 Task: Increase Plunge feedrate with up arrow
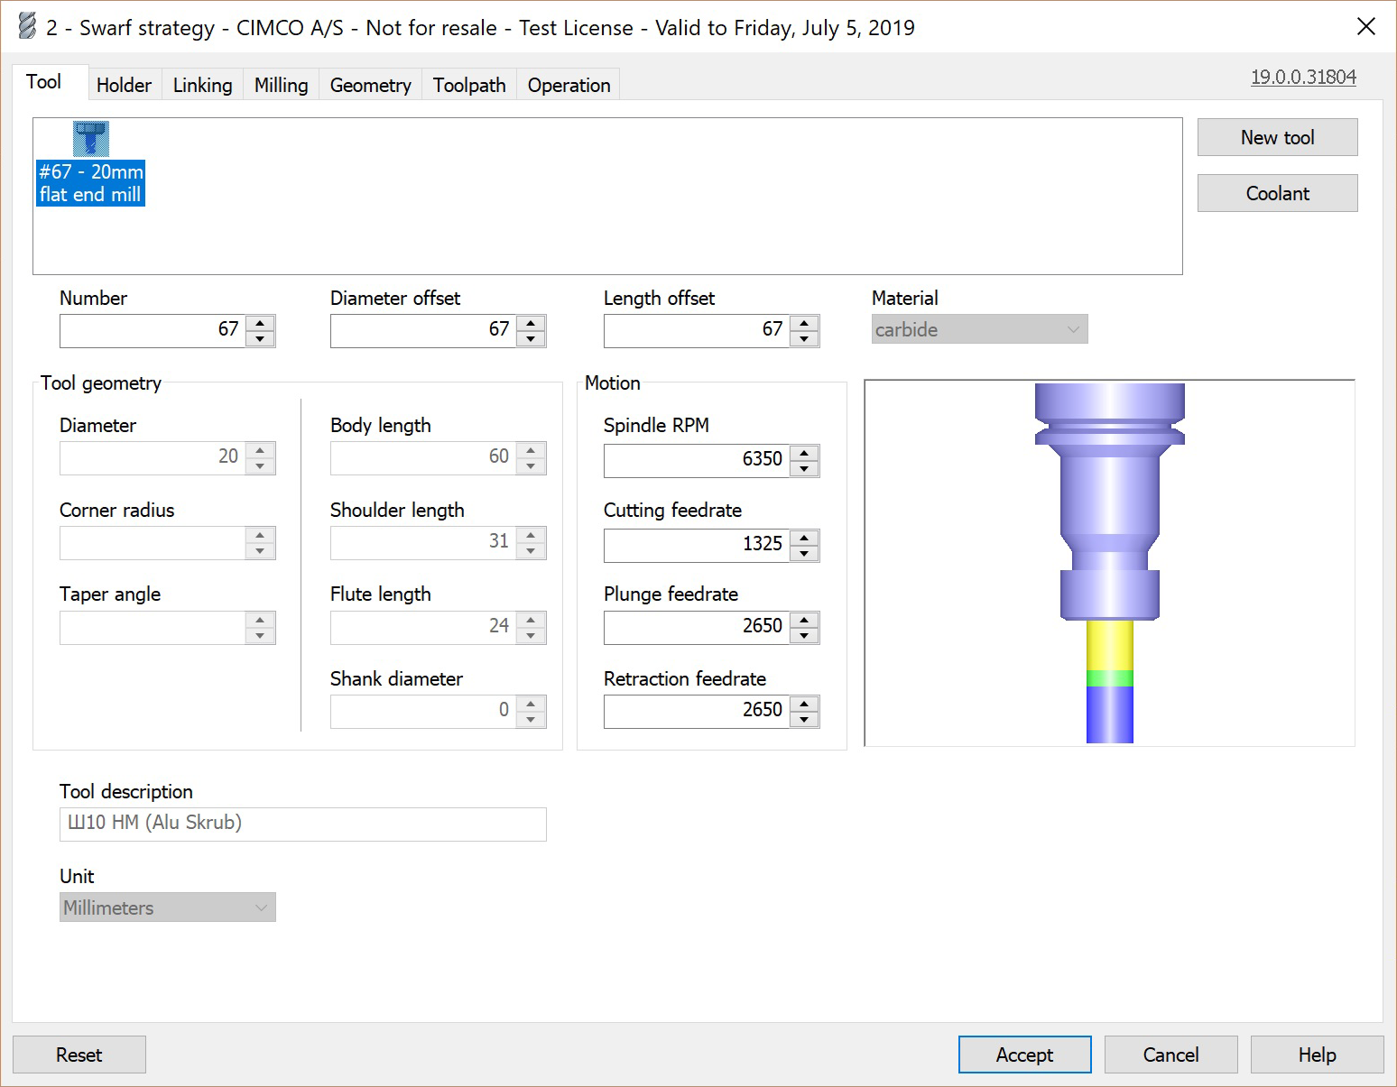point(804,620)
